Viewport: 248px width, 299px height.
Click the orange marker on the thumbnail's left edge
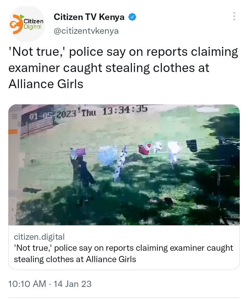13,132
